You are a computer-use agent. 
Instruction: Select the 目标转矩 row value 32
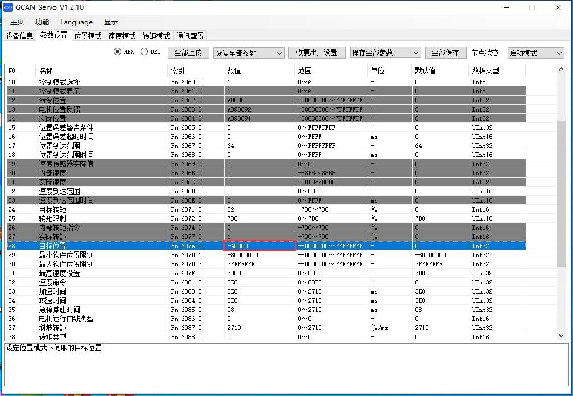tap(230, 209)
